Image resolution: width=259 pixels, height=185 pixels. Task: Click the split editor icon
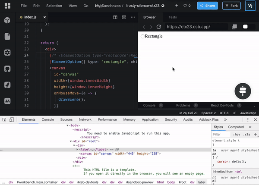pyautogui.click(x=115, y=17)
